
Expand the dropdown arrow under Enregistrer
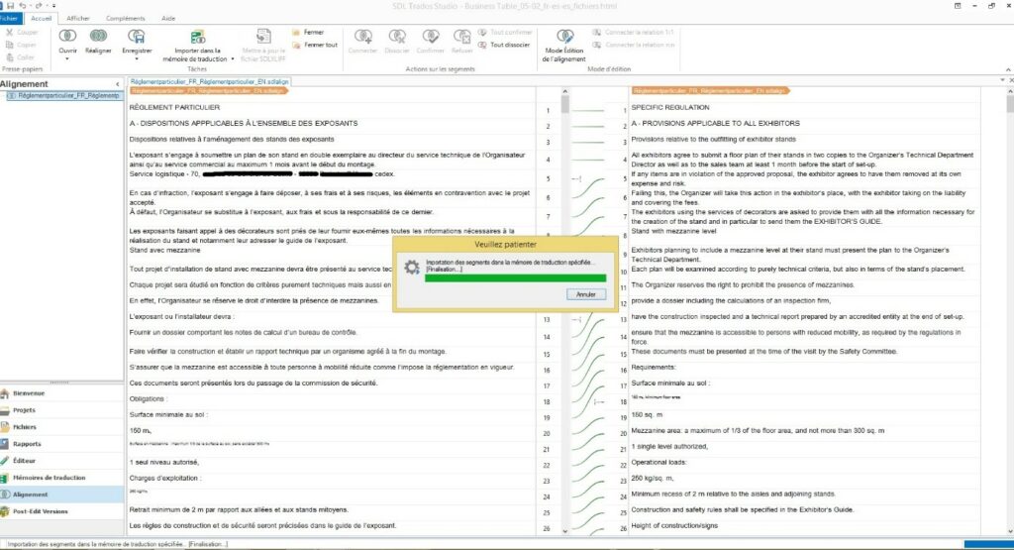pyautogui.click(x=137, y=58)
